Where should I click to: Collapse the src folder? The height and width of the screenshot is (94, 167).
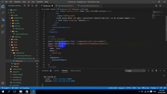pos(14,13)
